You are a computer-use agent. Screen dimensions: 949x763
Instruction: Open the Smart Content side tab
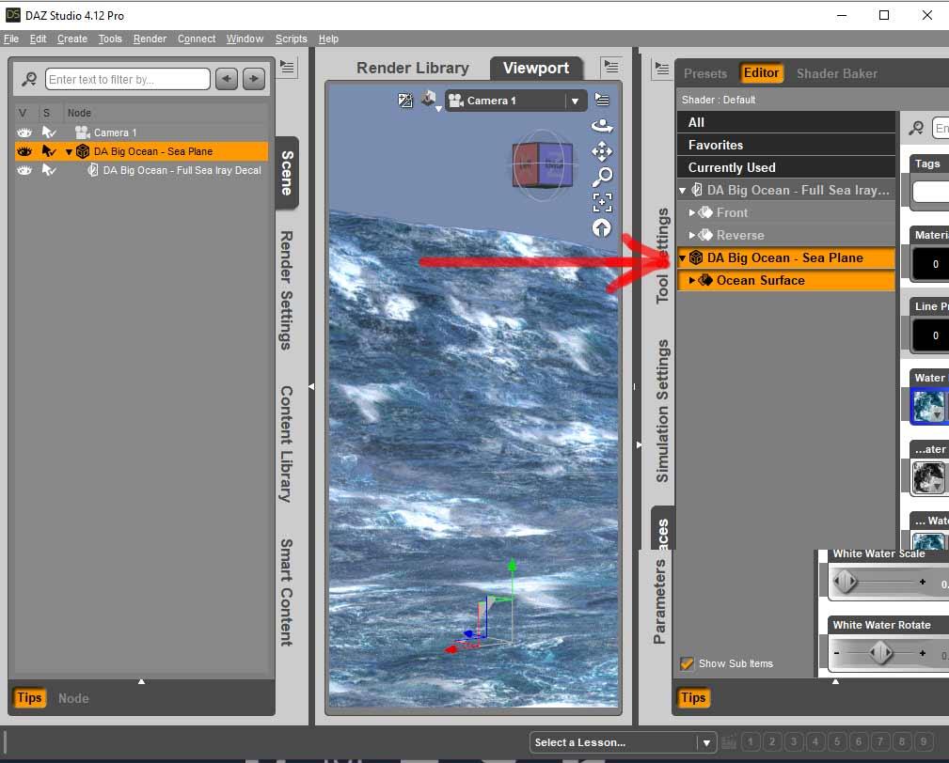286,593
